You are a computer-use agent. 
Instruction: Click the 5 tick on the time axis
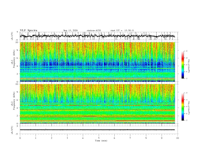(99, 138)
